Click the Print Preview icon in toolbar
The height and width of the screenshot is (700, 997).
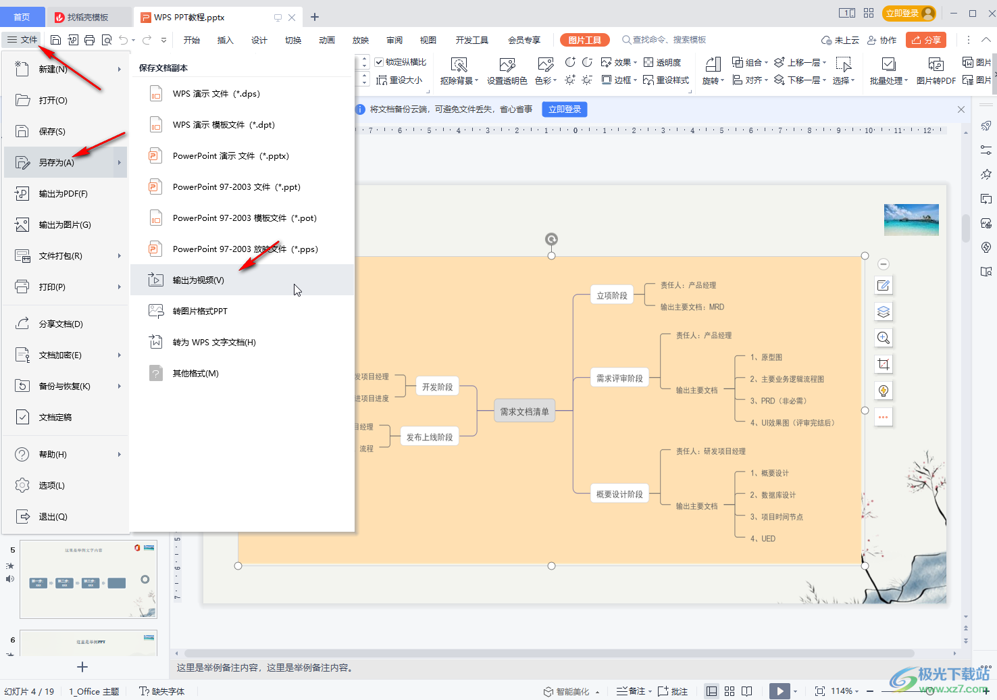pos(107,40)
